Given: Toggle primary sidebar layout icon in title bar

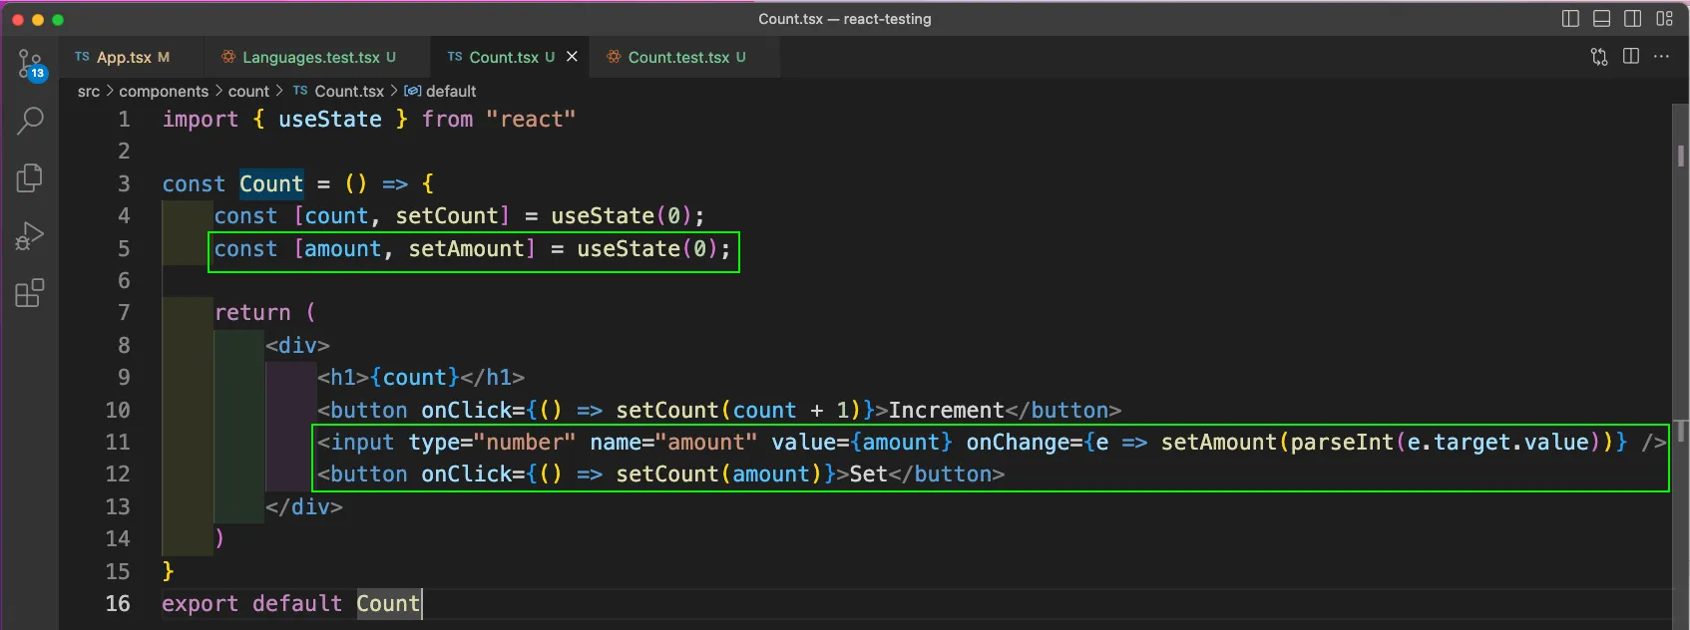Looking at the screenshot, I should tap(1570, 19).
